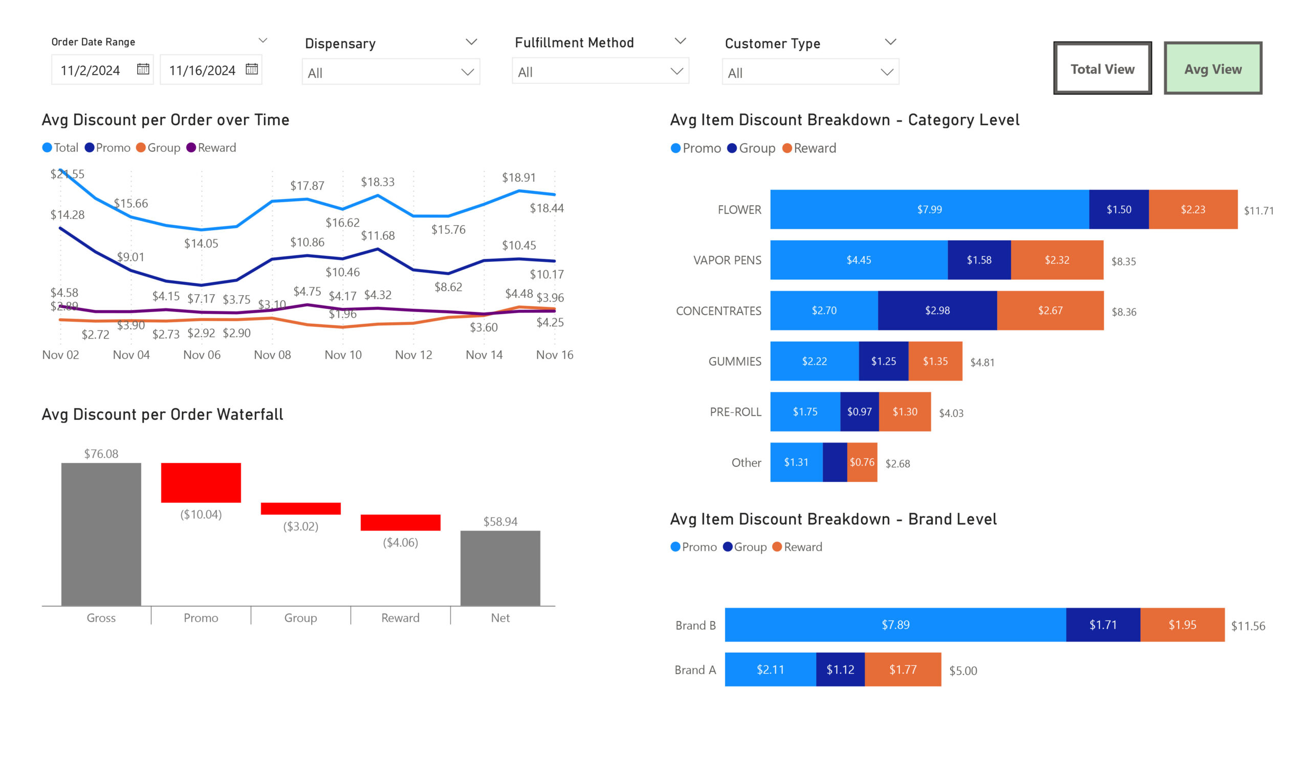1310x757 pixels.
Task: Click the Customer Type header chevron
Action: [x=890, y=41]
